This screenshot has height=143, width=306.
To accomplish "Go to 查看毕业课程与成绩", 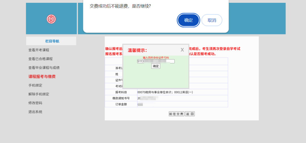I will click(44, 68).
